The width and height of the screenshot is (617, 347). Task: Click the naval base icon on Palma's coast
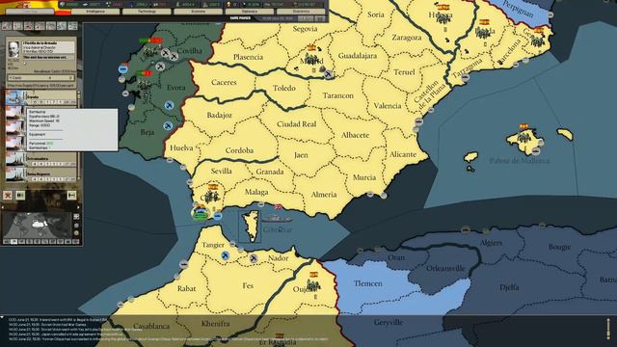(x=536, y=150)
